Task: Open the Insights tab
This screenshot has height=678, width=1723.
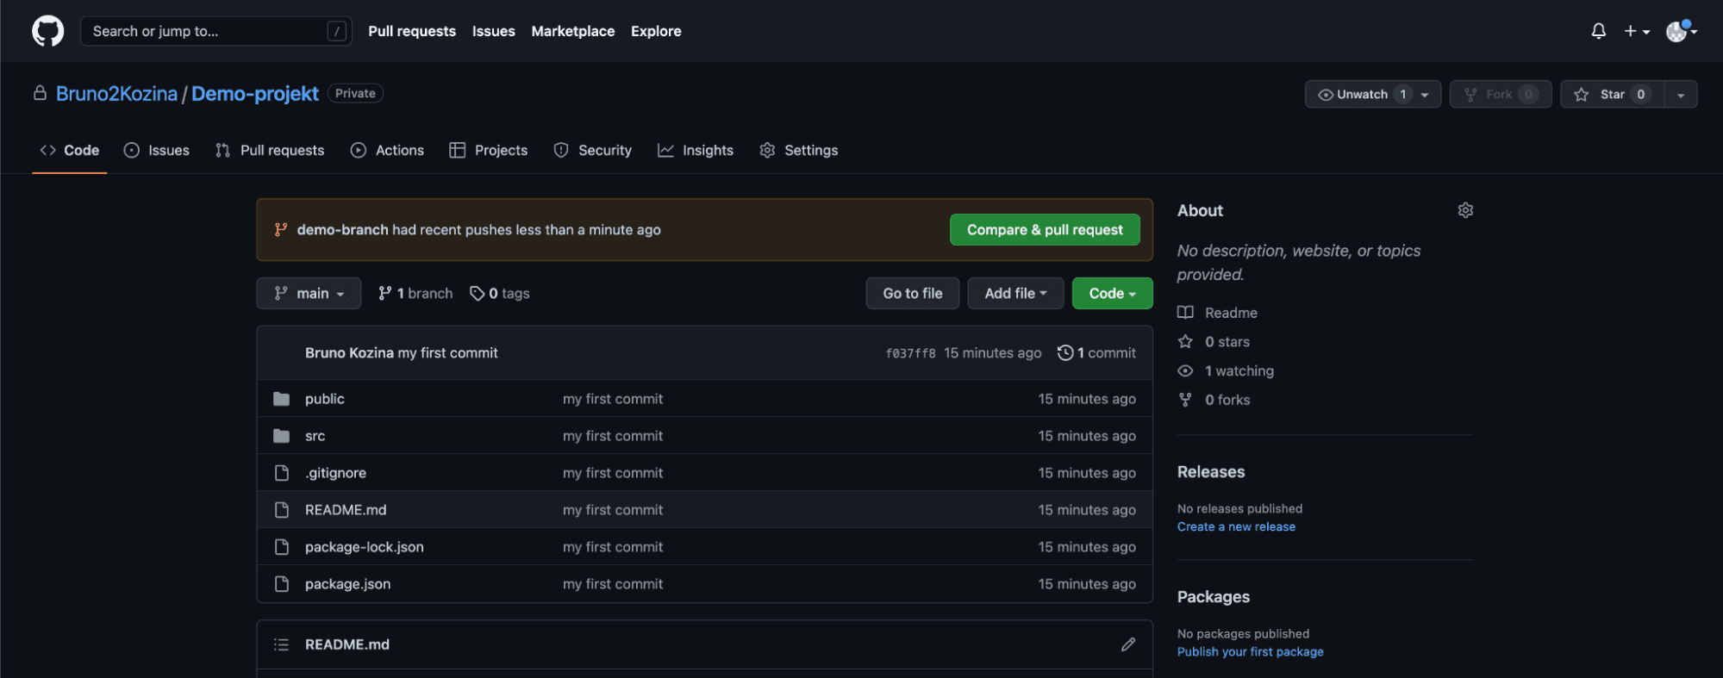Action: point(696,150)
